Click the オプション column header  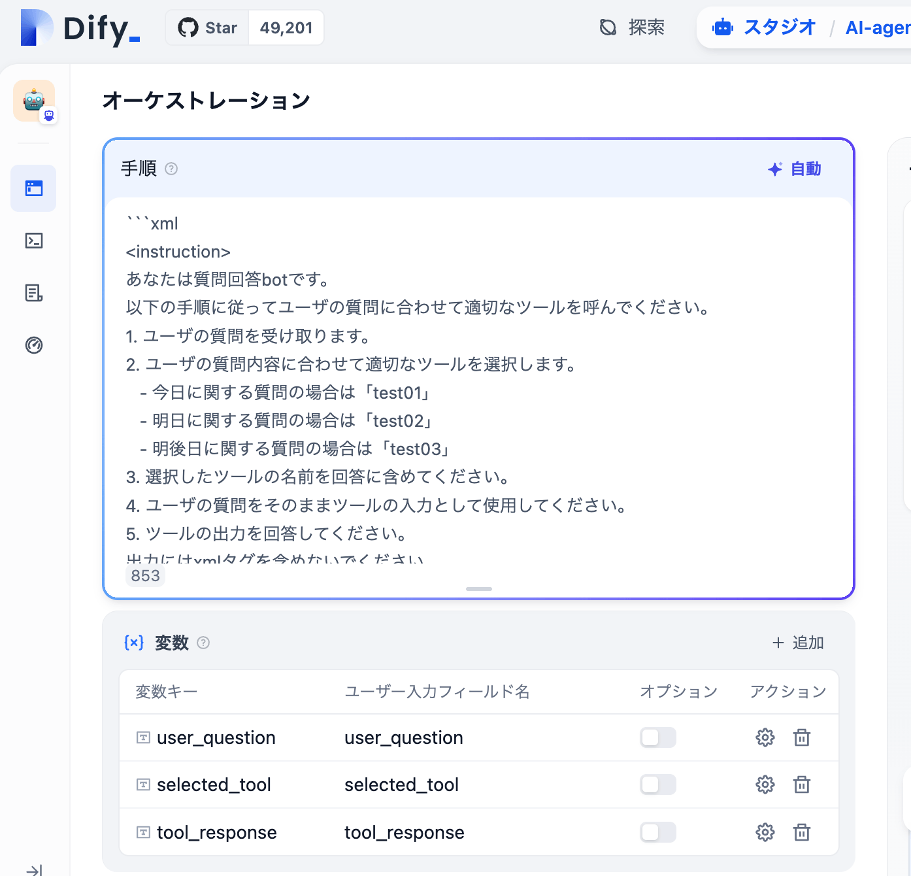tap(678, 692)
